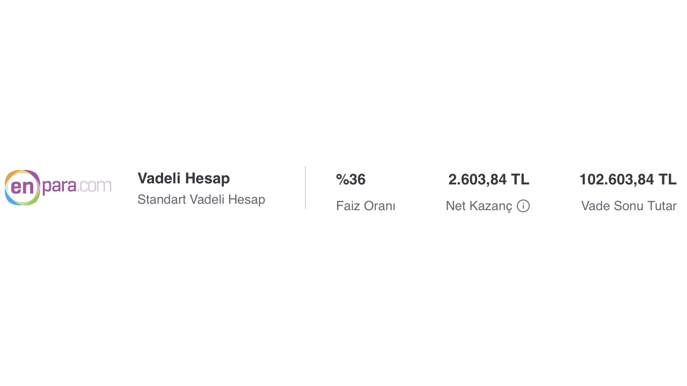The image size is (687, 386).
Task: Click the 'TL' suffix of the 102.603,84 amount
Action: (667, 180)
